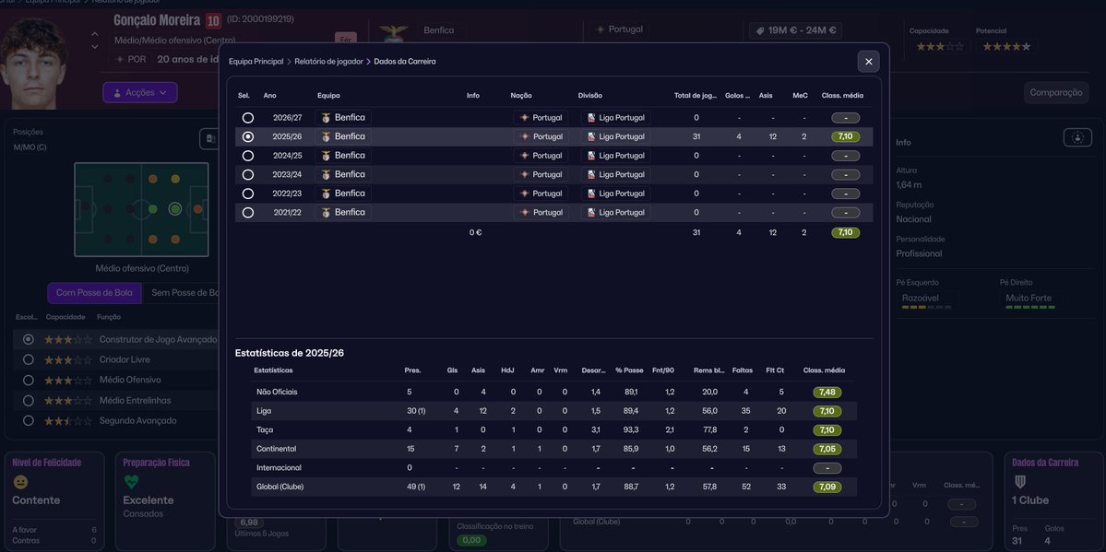Screen dimensions: 1106x552
Task: Click the Capacidade star rating in header
Action: tap(940, 46)
